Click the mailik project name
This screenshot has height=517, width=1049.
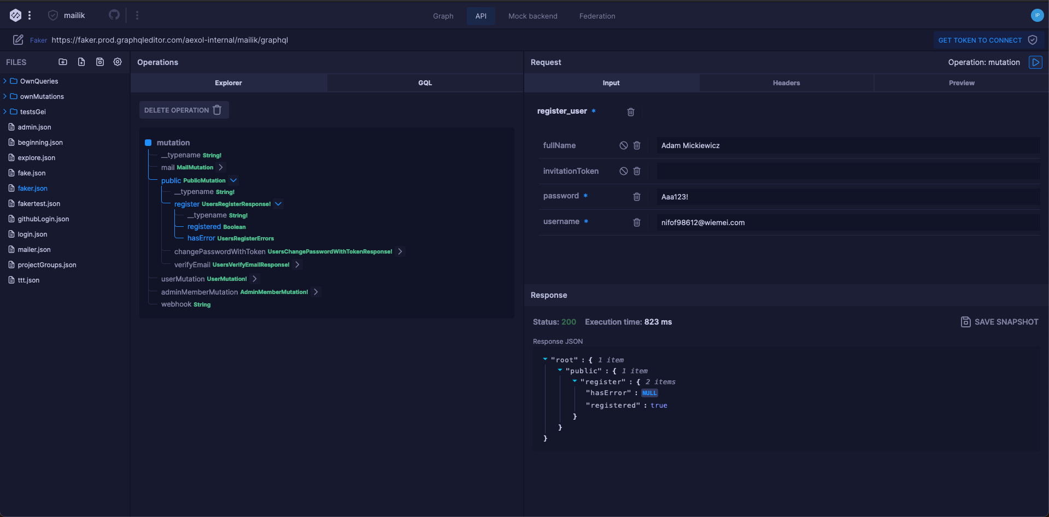[x=74, y=15]
